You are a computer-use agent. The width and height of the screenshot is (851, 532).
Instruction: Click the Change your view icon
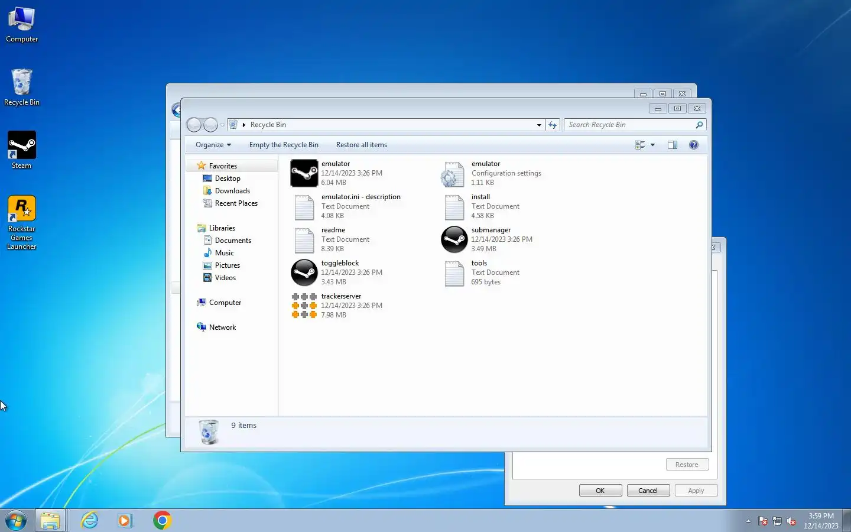[640, 145]
